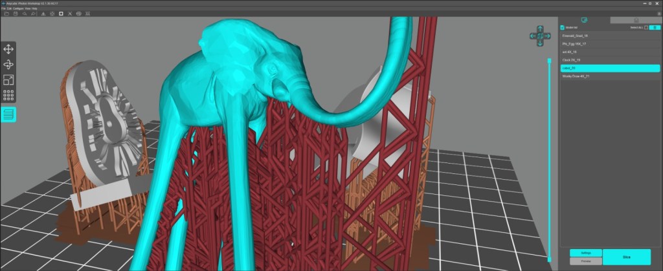The height and width of the screenshot is (271, 663).
Task: Click the vertical layer slider top handle
Action: pyautogui.click(x=550, y=60)
